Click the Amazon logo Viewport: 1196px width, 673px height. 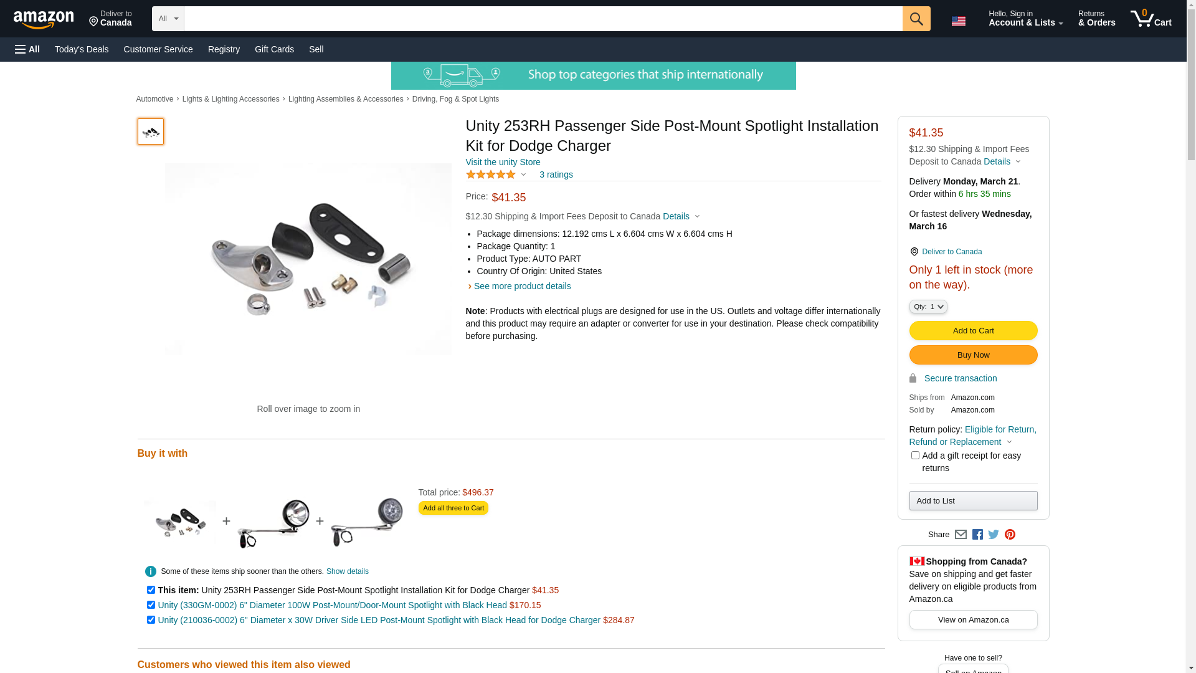(44, 19)
